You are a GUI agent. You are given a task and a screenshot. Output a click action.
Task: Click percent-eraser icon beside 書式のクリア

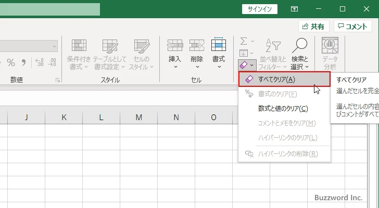[249, 94]
